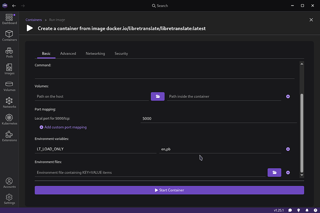The image size is (320, 213).
Task: Open Accounts in the sidebar
Action: click(x=9, y=182)
